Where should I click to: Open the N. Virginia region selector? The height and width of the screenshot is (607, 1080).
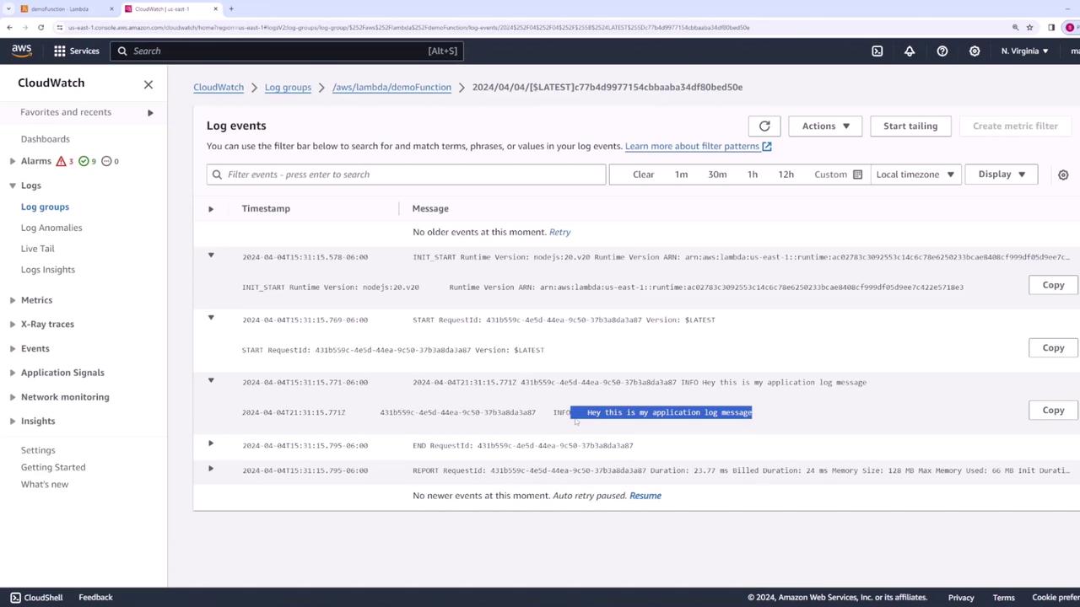[1024, 51]
